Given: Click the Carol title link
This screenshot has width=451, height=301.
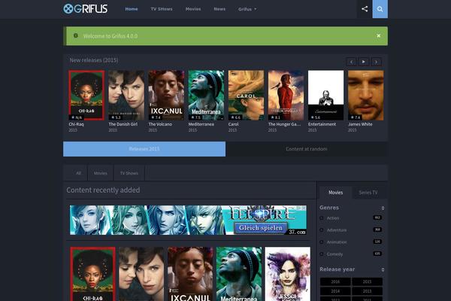Looking at the screenshot, I should [x=233, y=124].
